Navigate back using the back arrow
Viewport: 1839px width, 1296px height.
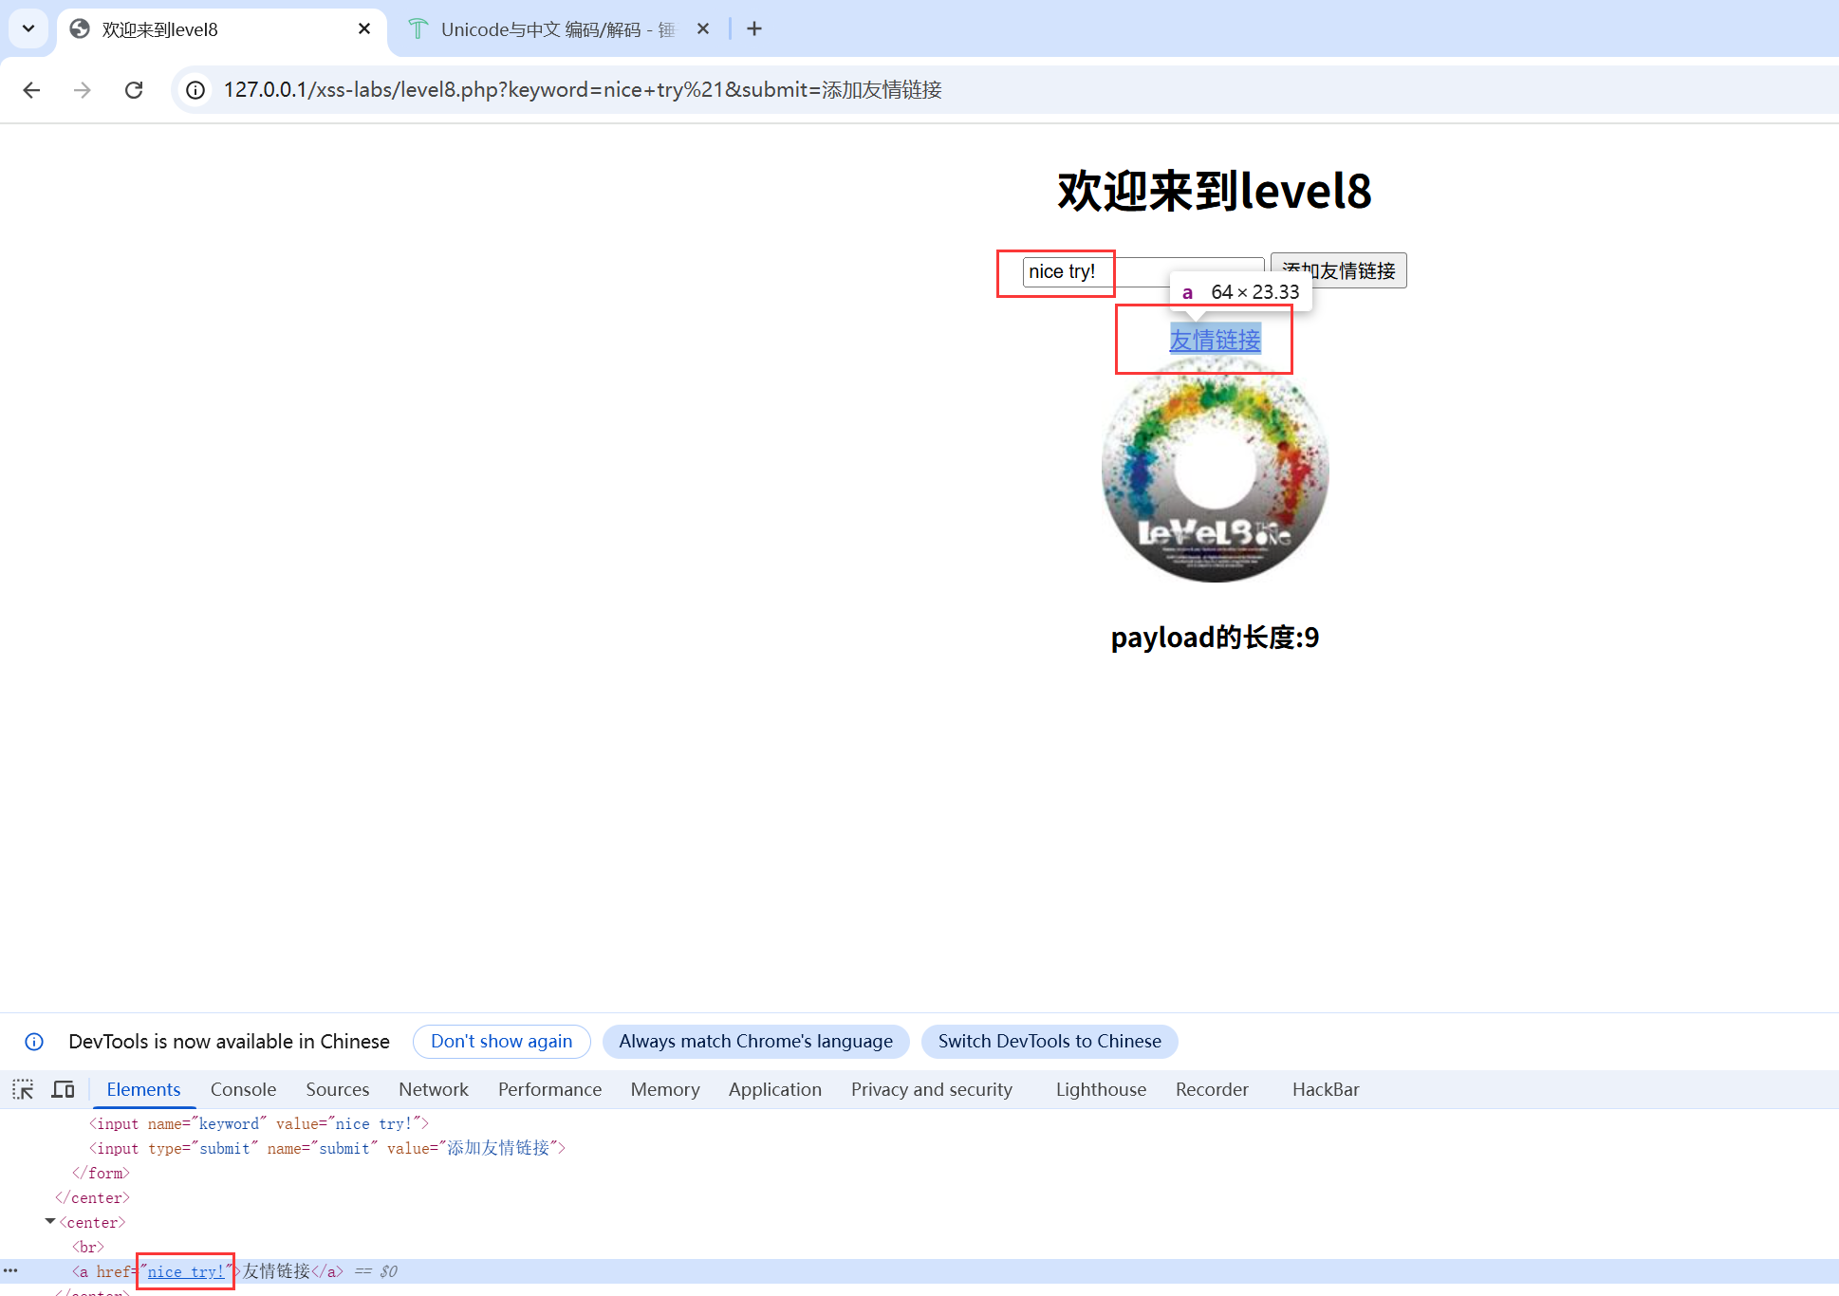click(31, 89)
